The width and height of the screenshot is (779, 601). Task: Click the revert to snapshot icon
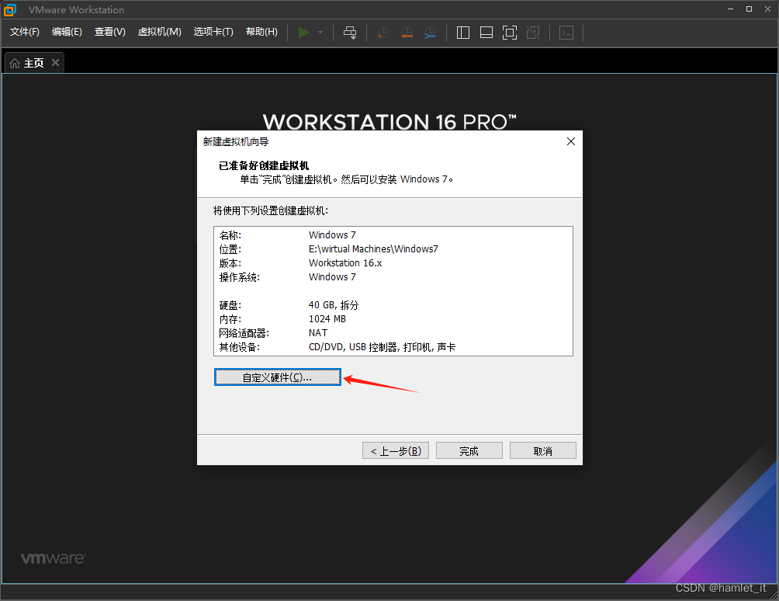pyautogui.click(x=407, y=33)
